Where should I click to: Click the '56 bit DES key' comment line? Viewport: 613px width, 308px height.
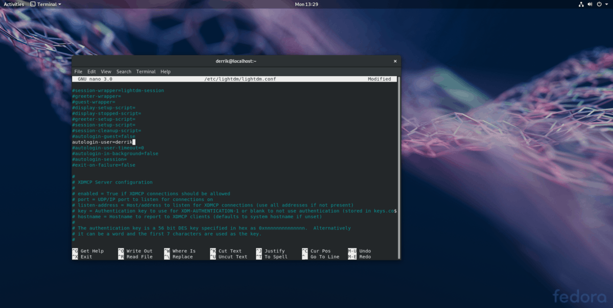click(x=211, y=228)
